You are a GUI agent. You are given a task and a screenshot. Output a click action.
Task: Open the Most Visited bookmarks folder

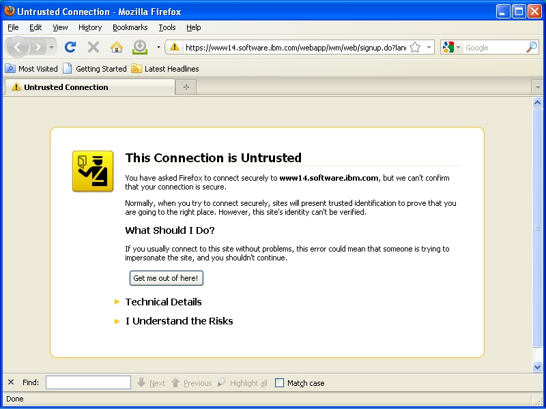(x=31, y=69)
